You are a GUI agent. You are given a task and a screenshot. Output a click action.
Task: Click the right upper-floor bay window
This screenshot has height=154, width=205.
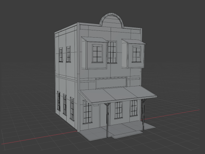click(x=134, y=53)
